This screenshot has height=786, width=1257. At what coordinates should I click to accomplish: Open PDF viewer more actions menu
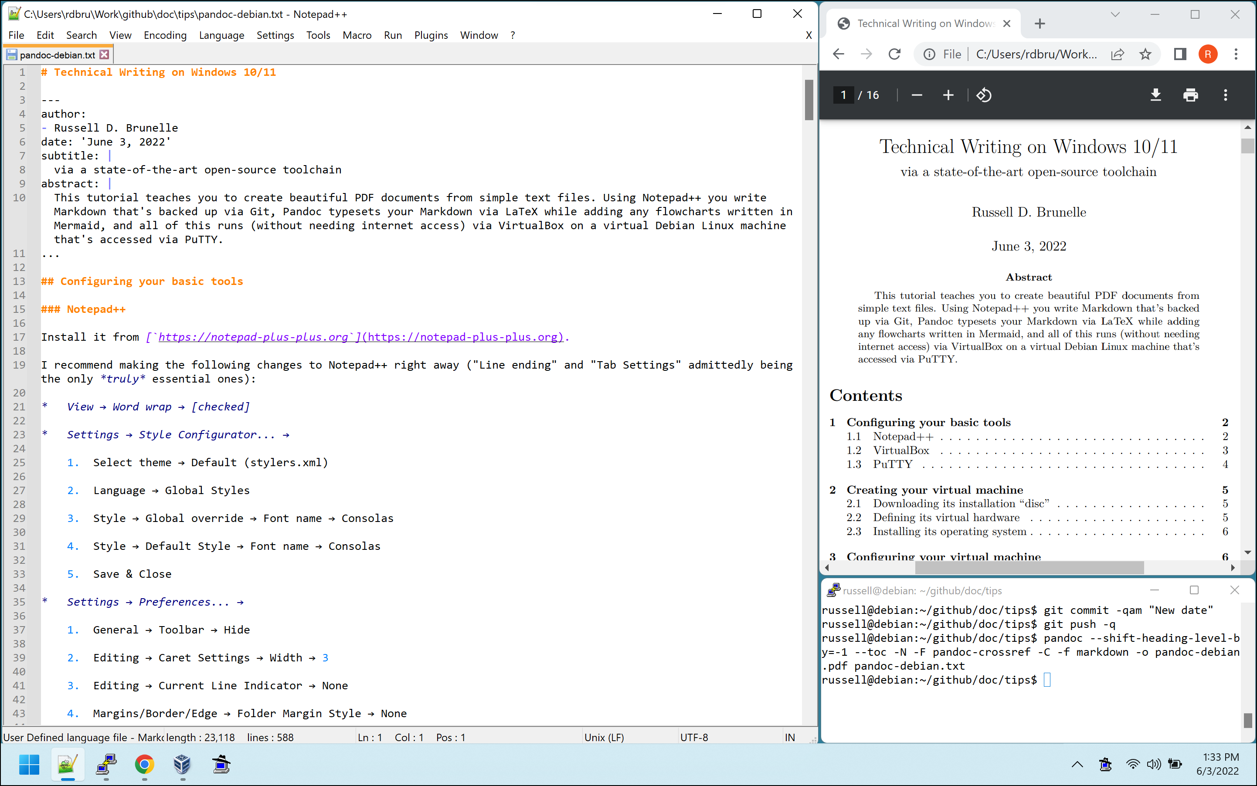1225,95
